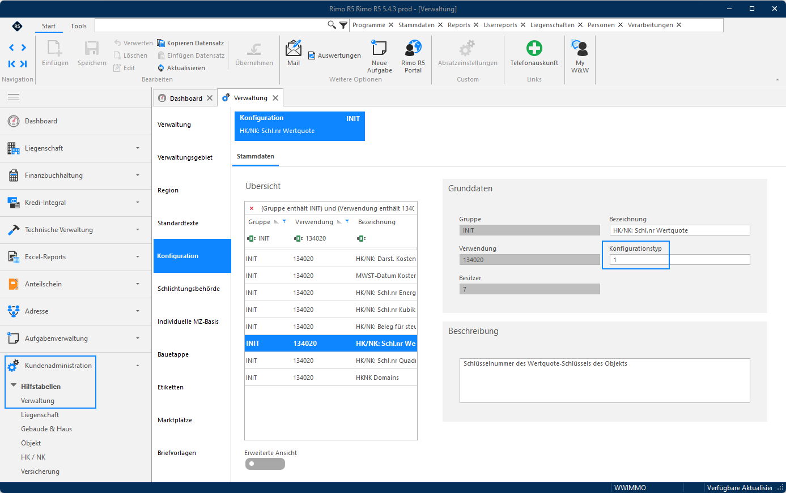This screenshot has width=786, height=493.
Task: Jump to first record navigation arrow
Action: (x=11, y=64)
